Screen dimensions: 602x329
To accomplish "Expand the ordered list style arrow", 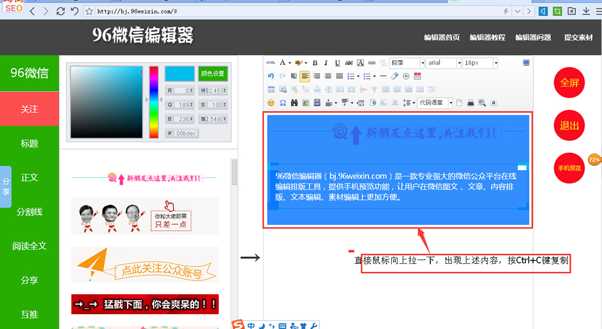I will tap(358, 76).
